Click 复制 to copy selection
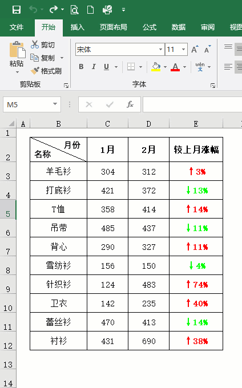This screenshot has height=388, width=242. pyautogui.click(x=43, y=58)
